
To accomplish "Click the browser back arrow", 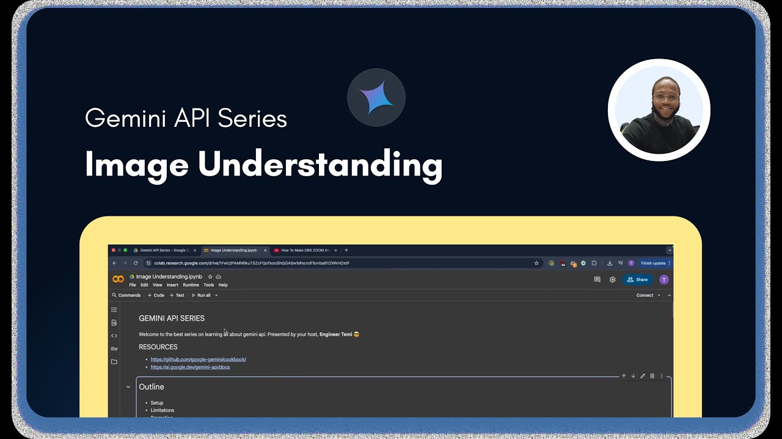I will (114, 263).
